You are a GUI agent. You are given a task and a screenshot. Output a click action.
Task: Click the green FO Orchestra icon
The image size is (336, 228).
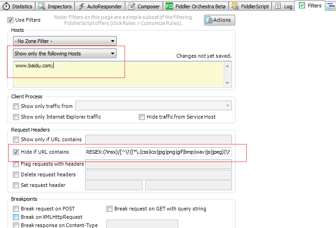point(169,6)
